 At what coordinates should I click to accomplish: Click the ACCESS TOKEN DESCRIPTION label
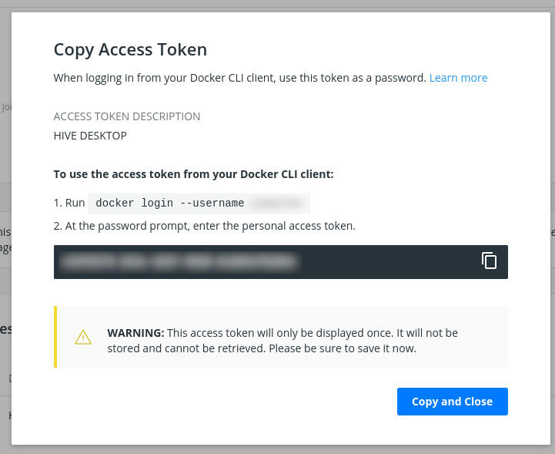pos(127,116)
